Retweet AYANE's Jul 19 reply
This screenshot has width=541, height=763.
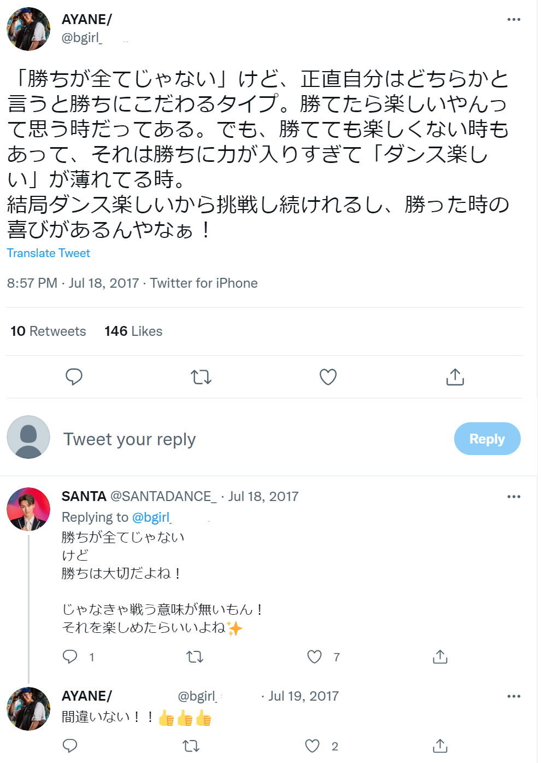[x=191, y=745]
